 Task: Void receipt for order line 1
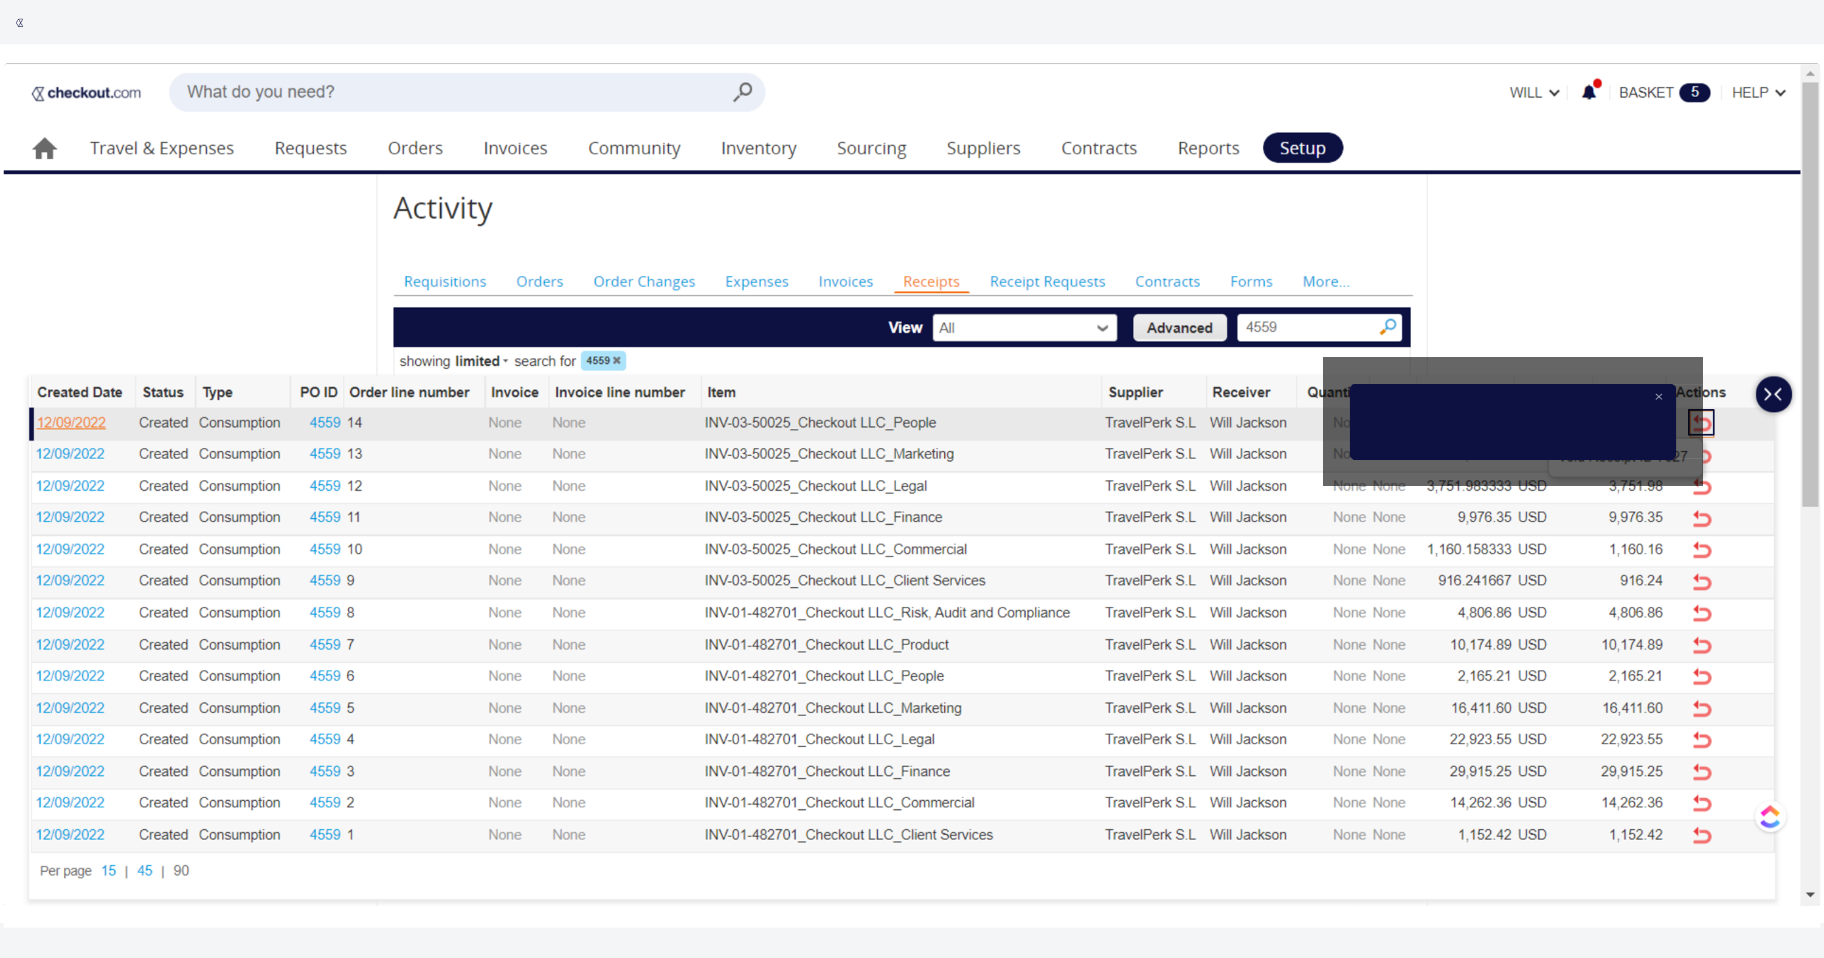coord(1702,835)
